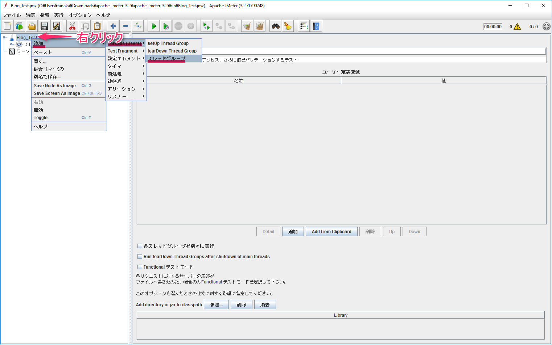The height and width of the screenshot is (345, 552).
Task: Click the Paste clipboard icon
Action: pyautogui.click(x=97, y=26)
